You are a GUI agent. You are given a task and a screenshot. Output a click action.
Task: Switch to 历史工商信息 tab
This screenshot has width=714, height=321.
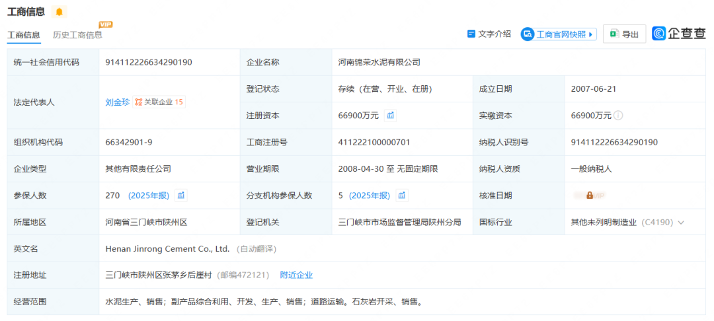(x=77, y=34)
